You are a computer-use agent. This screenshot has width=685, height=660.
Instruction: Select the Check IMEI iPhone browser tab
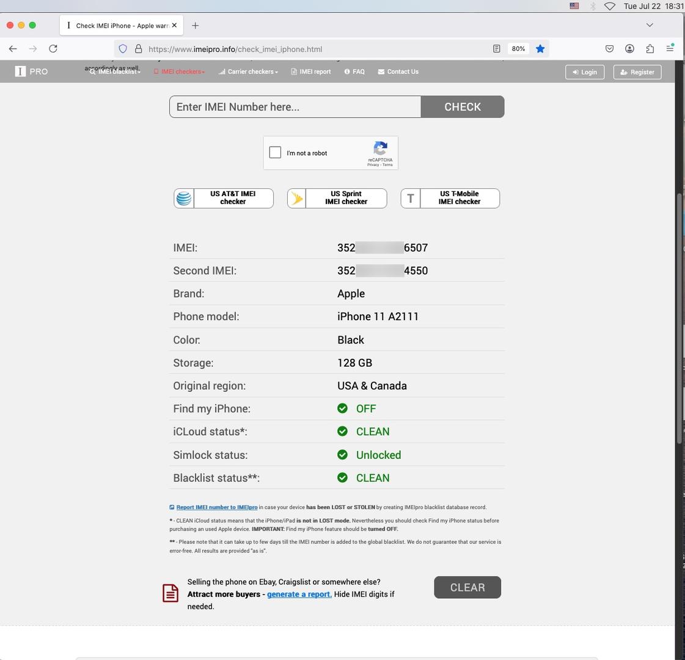122,25
